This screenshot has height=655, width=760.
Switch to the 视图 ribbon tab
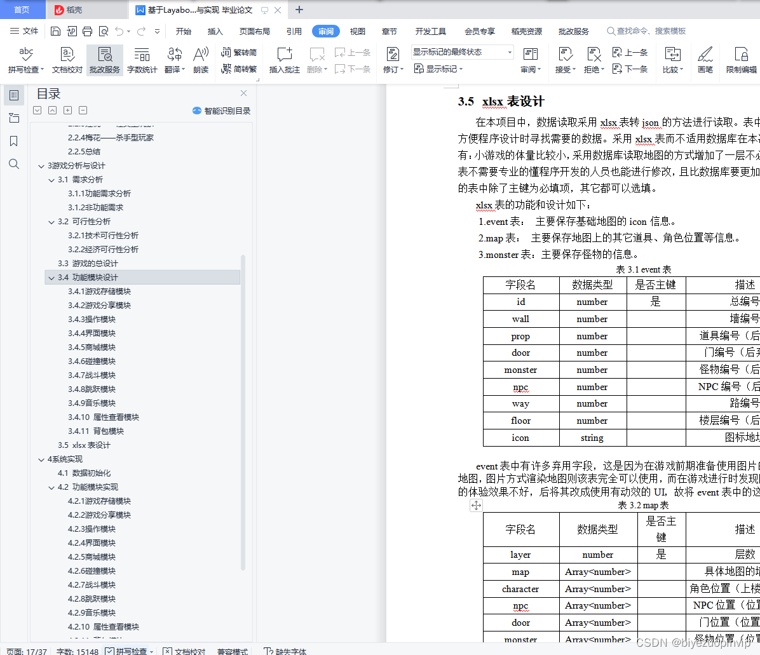tap(357, 32)
